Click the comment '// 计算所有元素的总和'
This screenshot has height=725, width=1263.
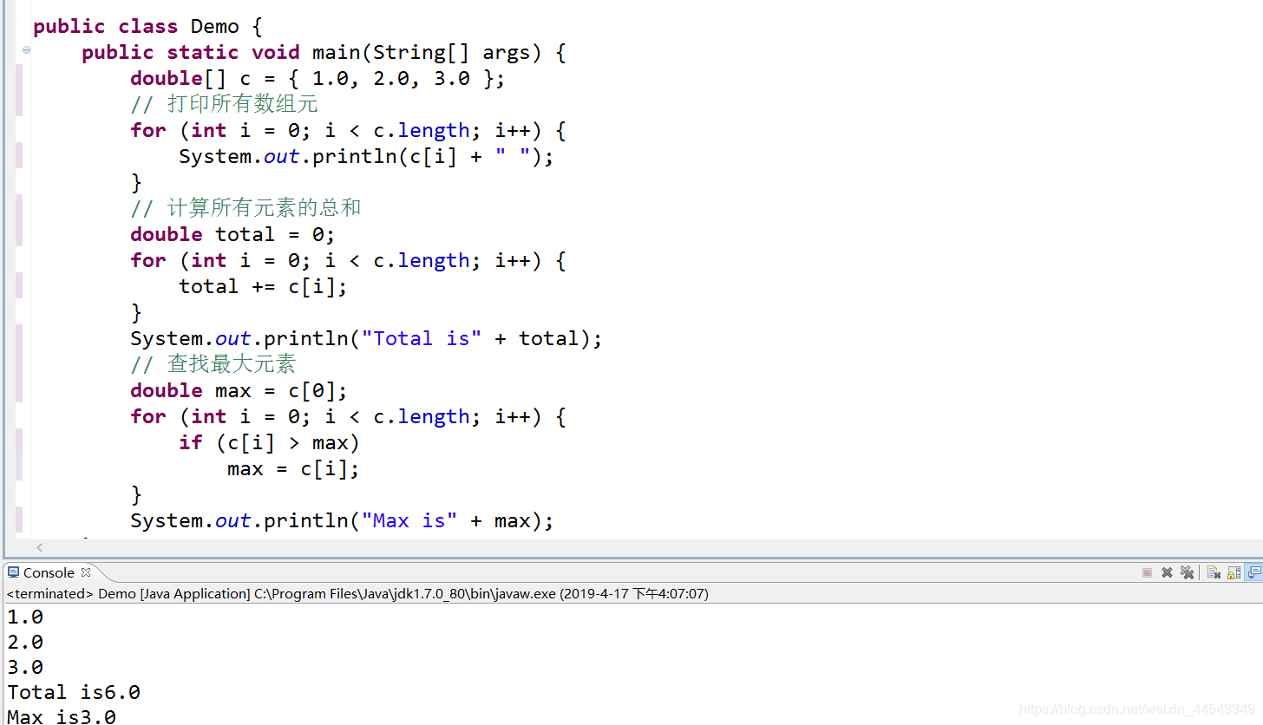[x=245, y=208]
